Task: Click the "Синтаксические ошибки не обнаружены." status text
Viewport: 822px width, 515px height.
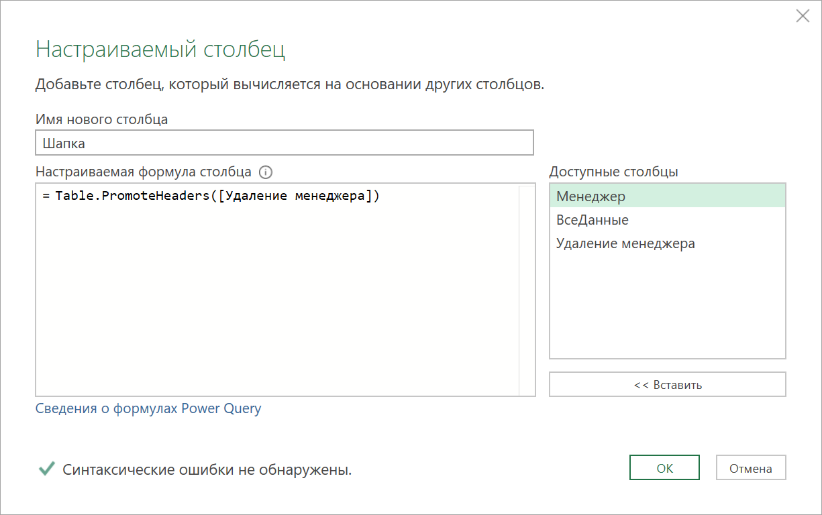Action: pos(207,470)
